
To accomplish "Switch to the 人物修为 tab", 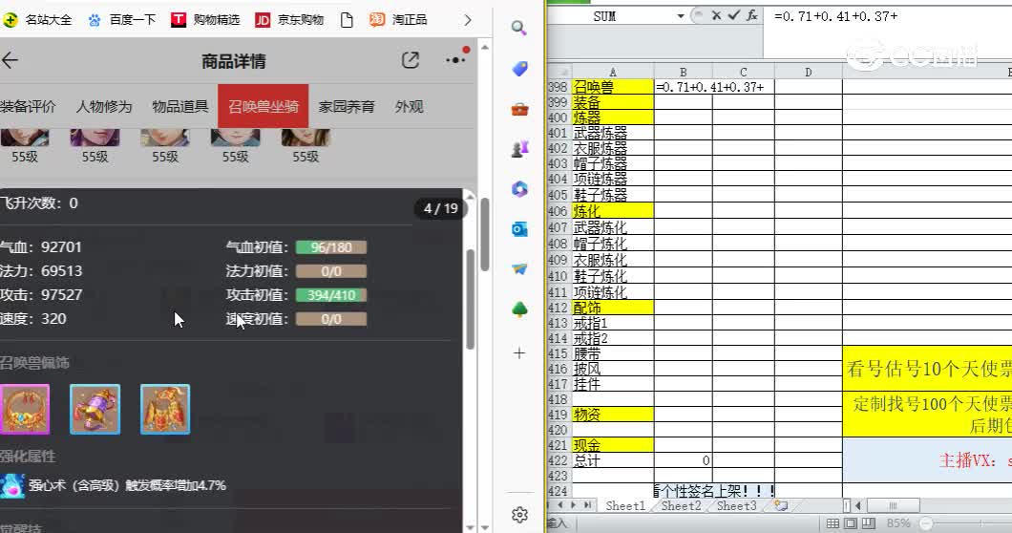I will 104,107.
